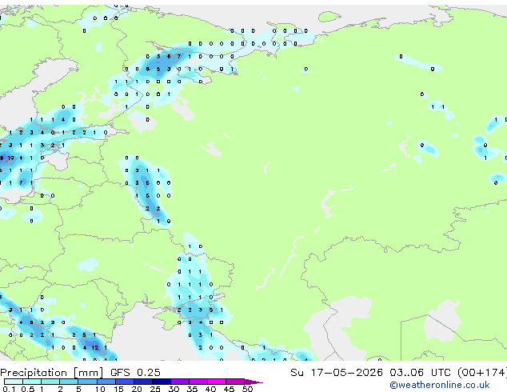507x392 pixels.
Task: Select the 25–30 mm dark blue swatch
Action: coord(161,382)
